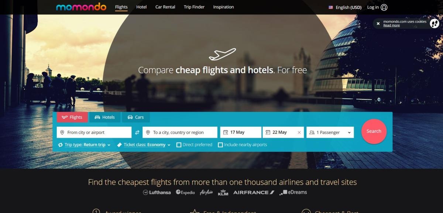443x213 pixels.
Task: Enable the Direct preferred checkbox
Action: click(179, 145)
